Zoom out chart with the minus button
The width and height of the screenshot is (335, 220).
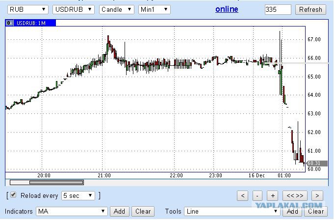tap(258, 195)
